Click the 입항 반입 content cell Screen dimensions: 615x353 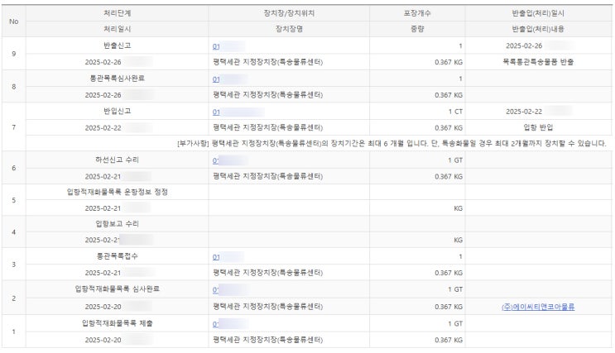point(538,127)
